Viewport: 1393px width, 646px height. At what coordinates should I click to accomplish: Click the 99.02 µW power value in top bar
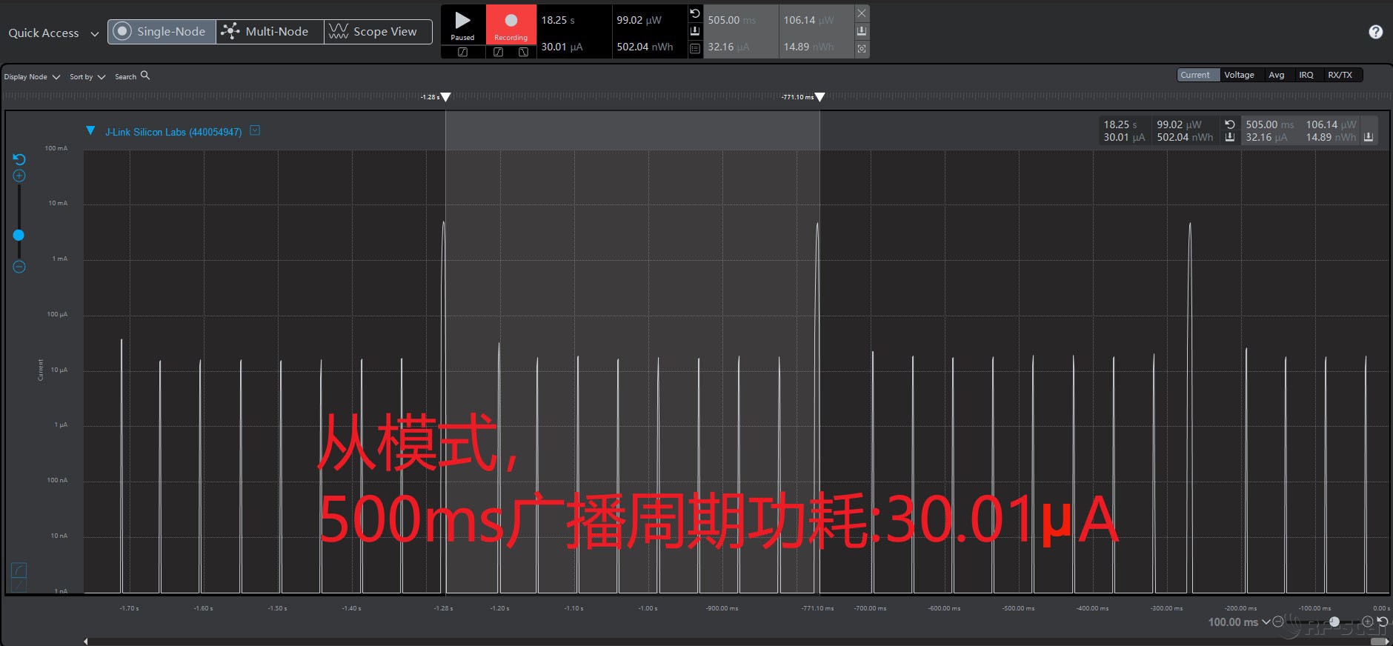coord(639,20)
